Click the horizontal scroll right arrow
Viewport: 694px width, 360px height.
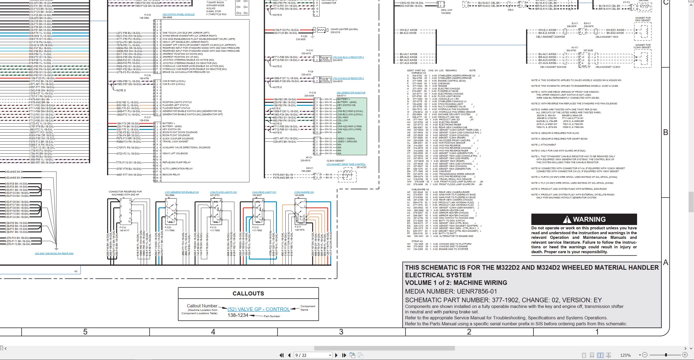click(685, 348)
